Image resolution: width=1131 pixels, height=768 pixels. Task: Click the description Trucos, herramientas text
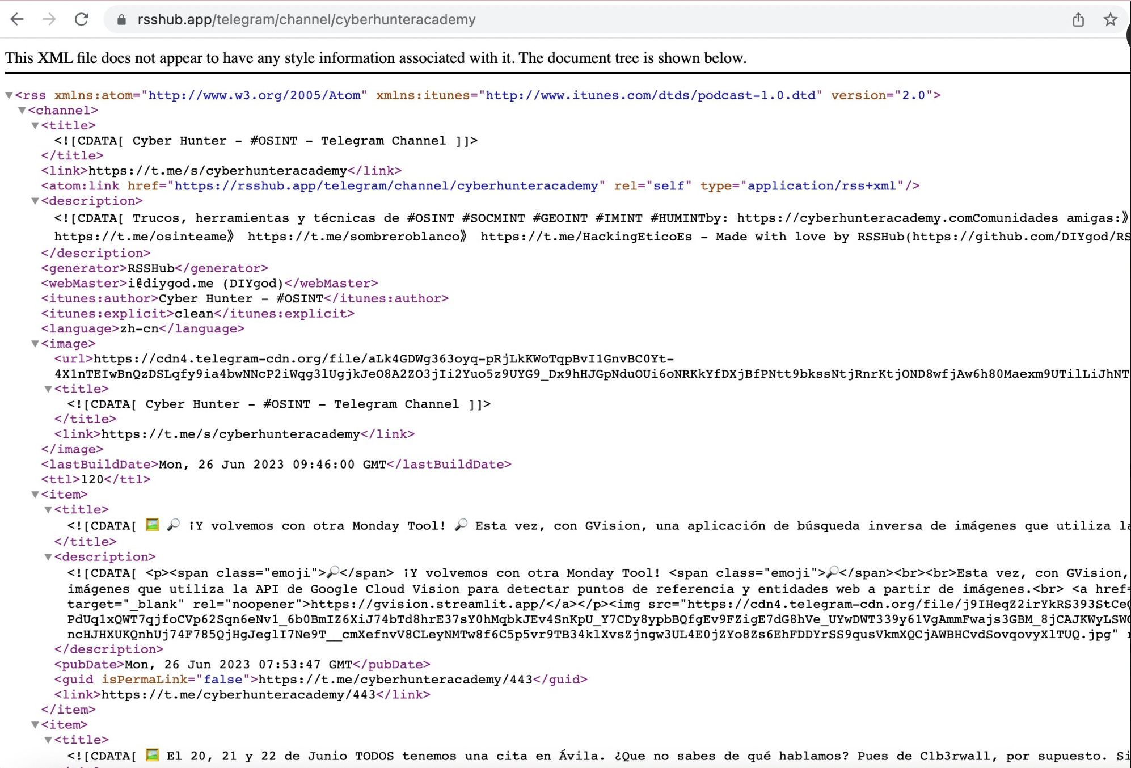591,218
